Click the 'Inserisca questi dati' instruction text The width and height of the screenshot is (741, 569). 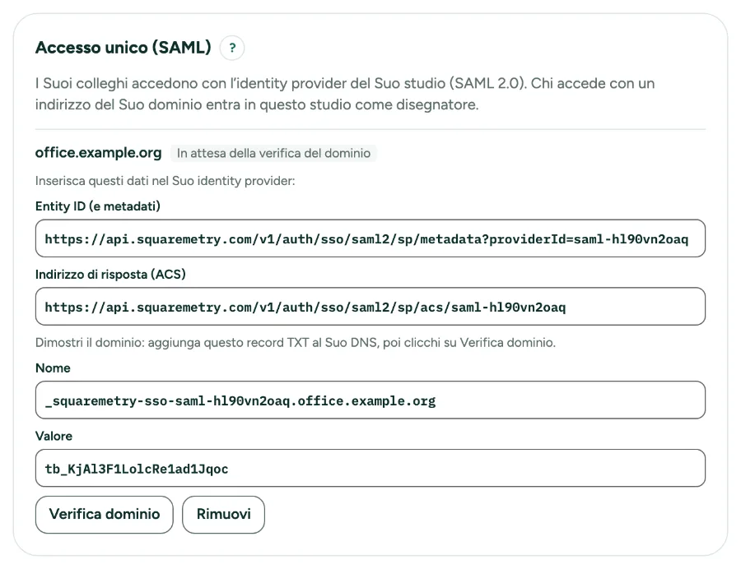(165, 181)
